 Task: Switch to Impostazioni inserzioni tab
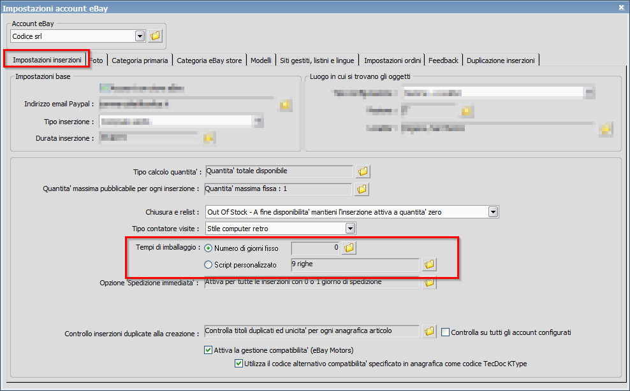[47, 60]
